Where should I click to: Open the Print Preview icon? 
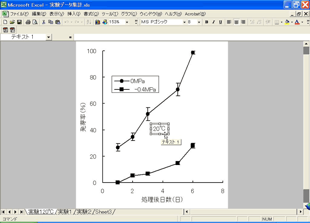coord(35,22)
